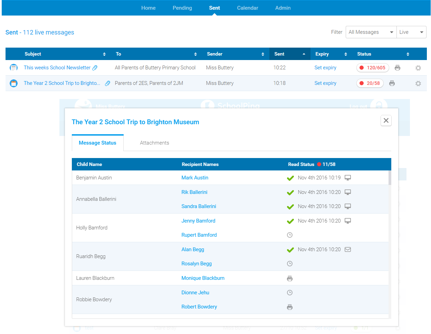Open the Admin tab
The height and width of the screenshot is (334, 431).
[283, 8]
